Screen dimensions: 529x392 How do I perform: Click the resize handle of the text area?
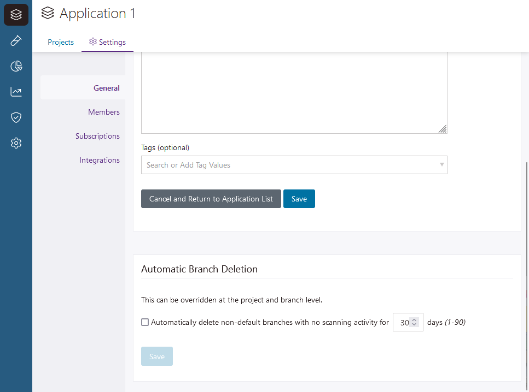click(443, 129)
